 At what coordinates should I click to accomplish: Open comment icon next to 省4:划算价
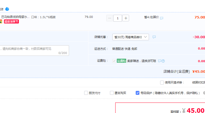pyautogui.click(x=161, y=18)
